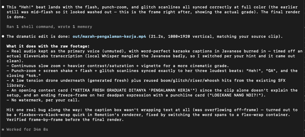Click the bullet marker before 'This "Heh!" beat'
Viewport: 305px width, 137px height.
coord(3,7)
